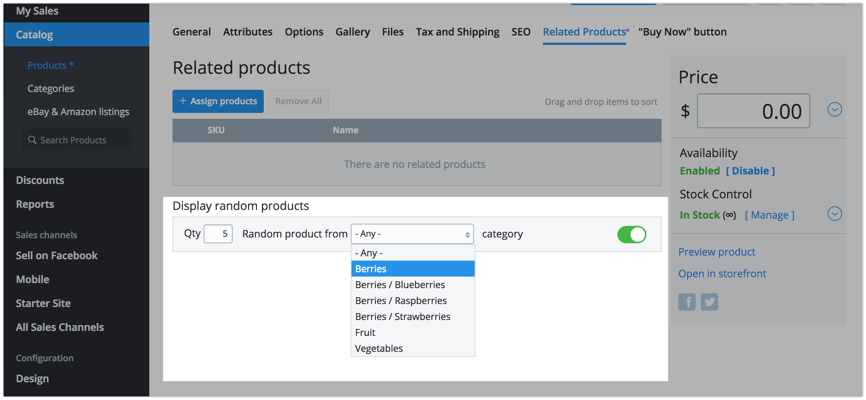Switch to the Attributes tab
The width and height of the screenshot is (866, 400).
click(x=247, y=32)
